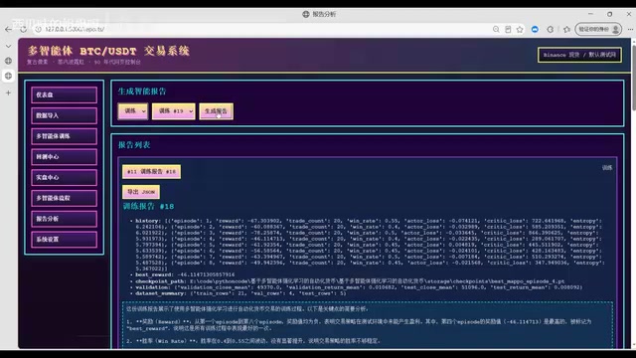Click the best_reward value line

tap(185, 274)
